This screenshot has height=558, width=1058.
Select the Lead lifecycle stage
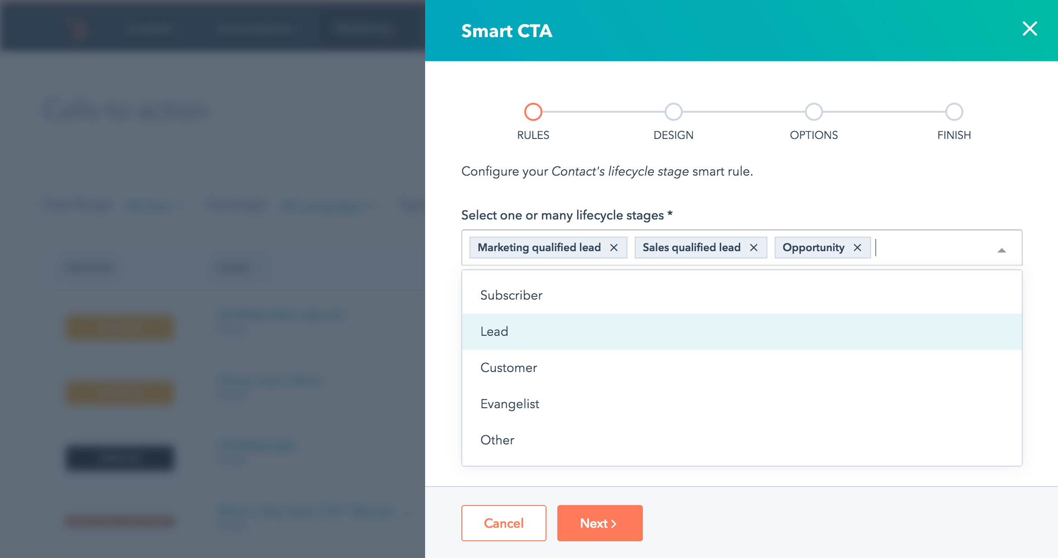[494, 331]
